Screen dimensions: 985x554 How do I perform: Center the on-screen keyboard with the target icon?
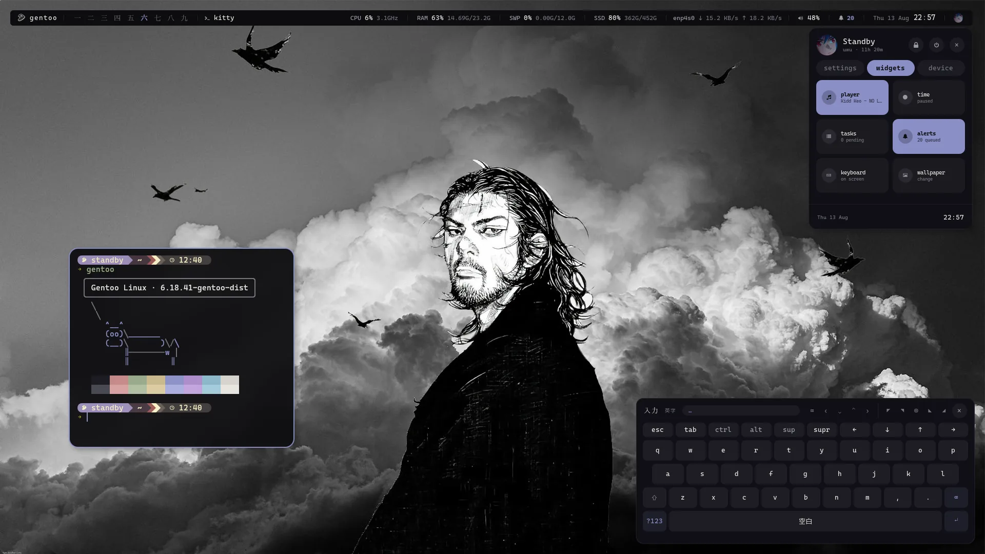point(916,410)
